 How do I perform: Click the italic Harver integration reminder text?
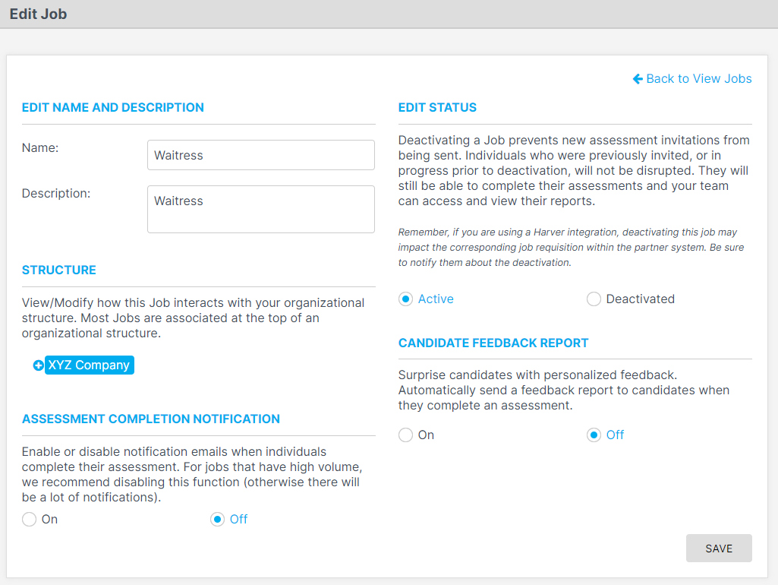pos(571,248)
